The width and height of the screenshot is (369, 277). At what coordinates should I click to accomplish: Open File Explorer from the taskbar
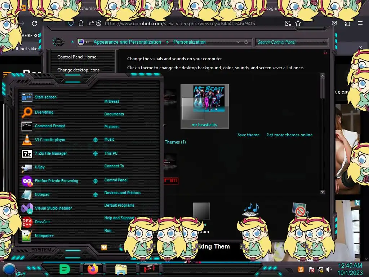click(x=121, y=269)
